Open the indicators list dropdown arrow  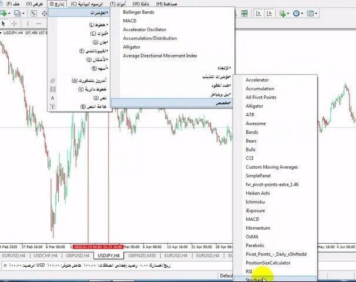pos(288,14)
